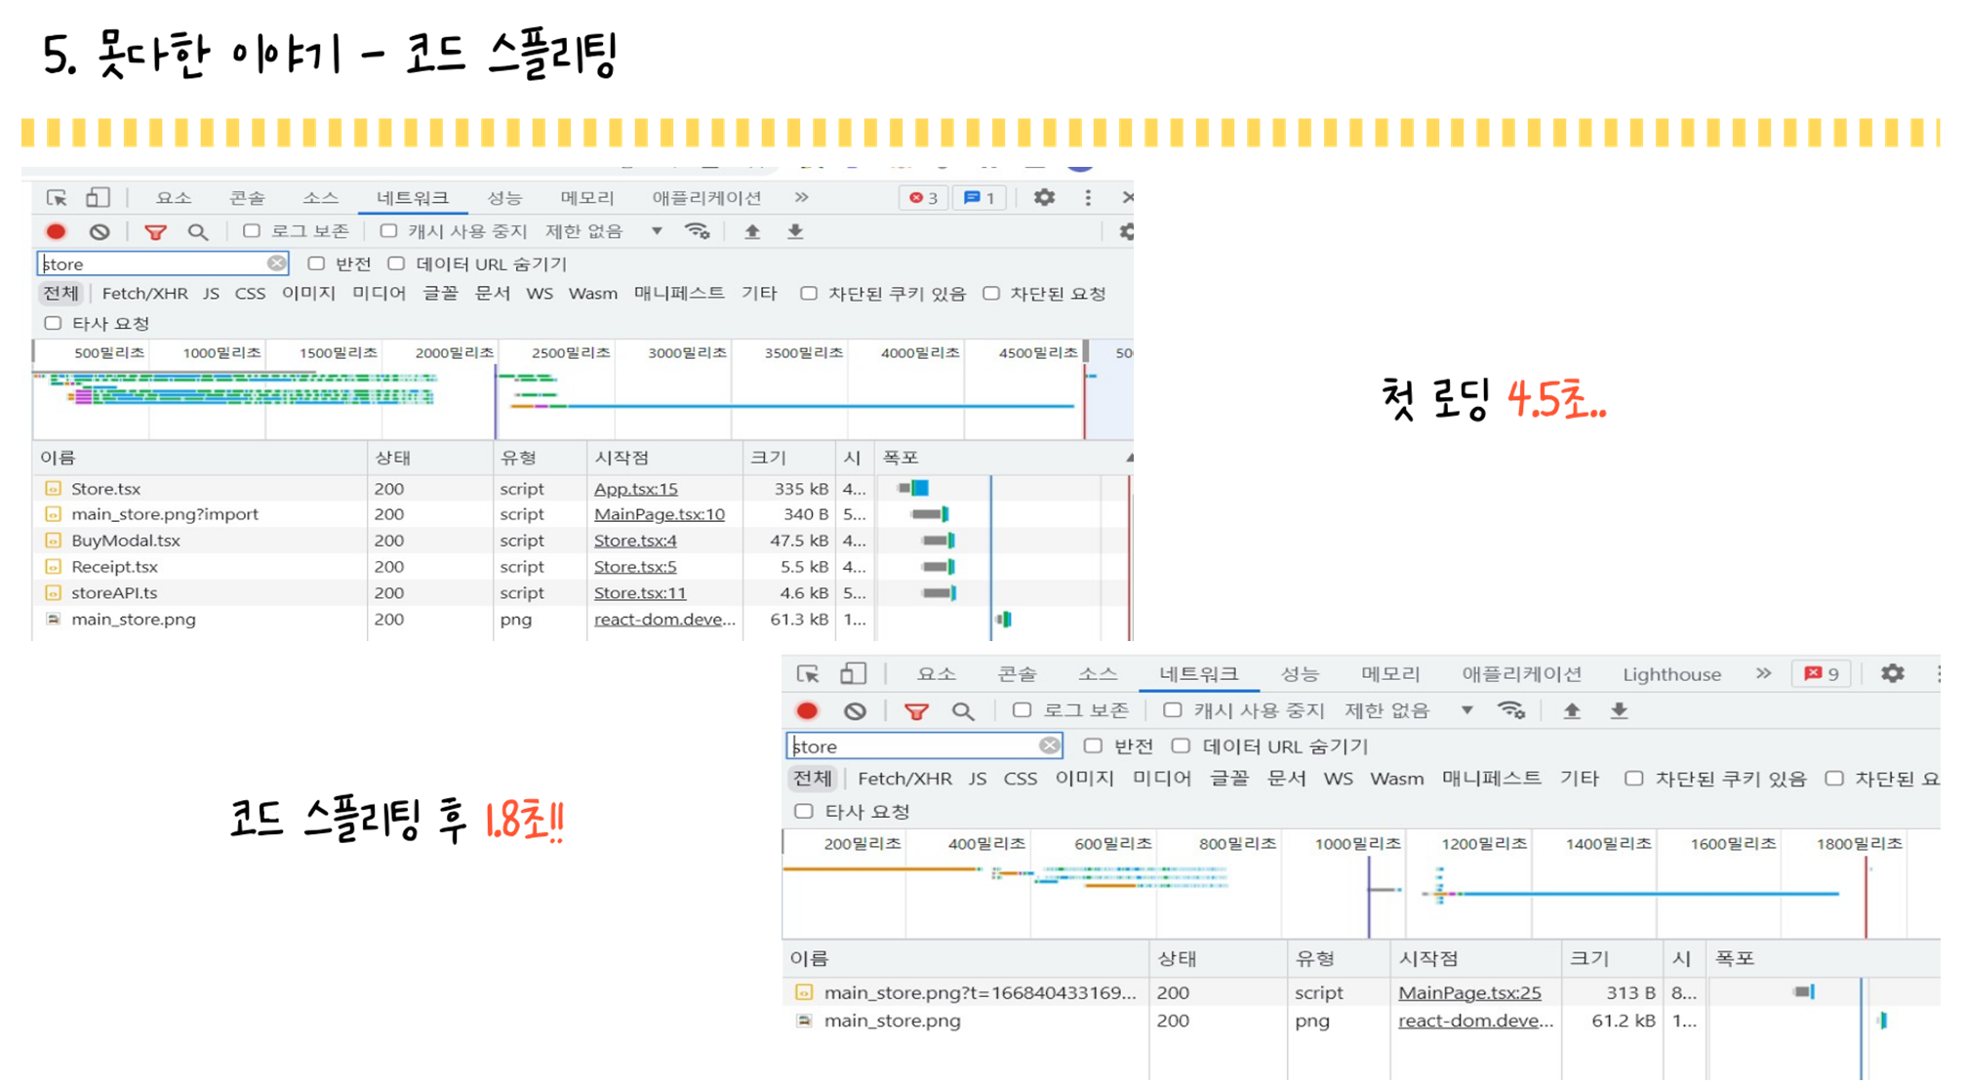The height and width of the screenshot is (1086, 1967).
Task: Click clear network log icon in upper panel
Action: pyautogui.click(x=100, y=232)
